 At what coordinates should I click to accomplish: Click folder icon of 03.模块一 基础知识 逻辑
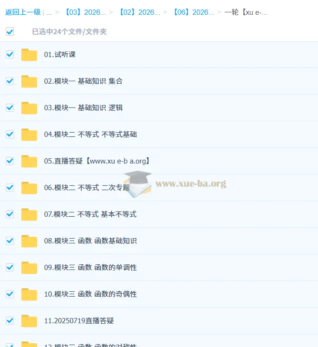coord(29,108)
